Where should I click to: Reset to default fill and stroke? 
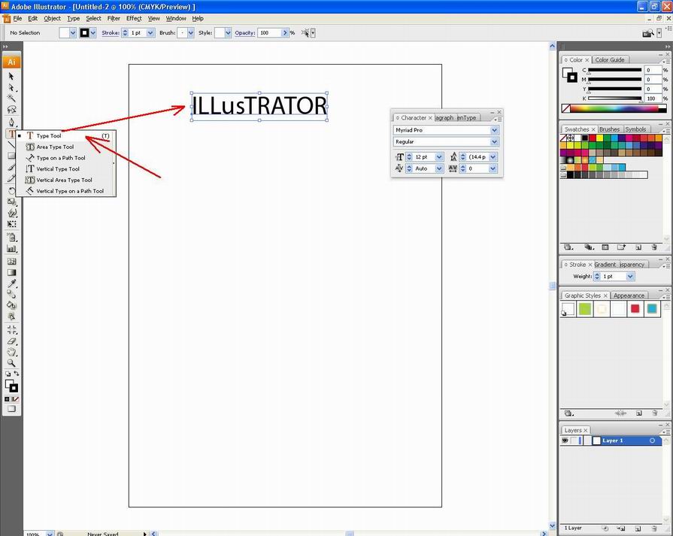point(8,374)
